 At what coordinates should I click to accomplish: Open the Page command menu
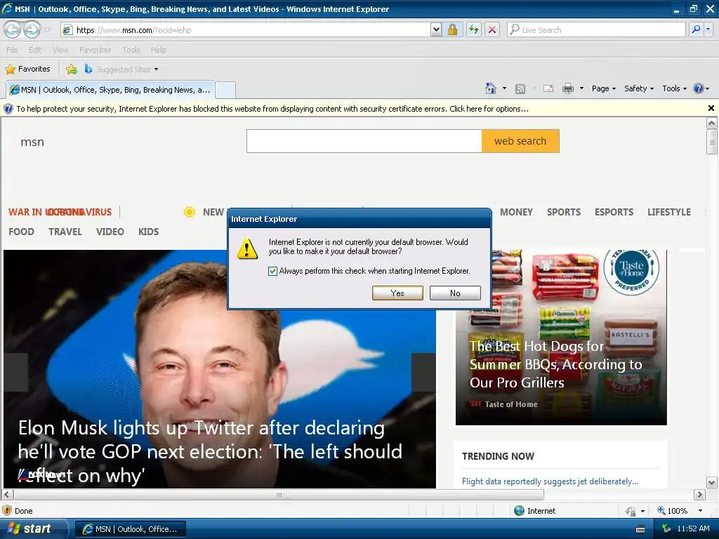[603, 88]
